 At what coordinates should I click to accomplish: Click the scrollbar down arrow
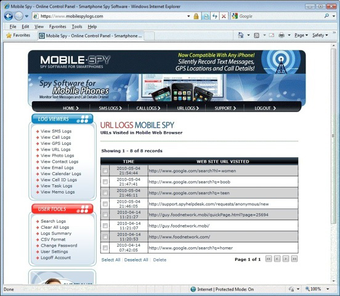333,281
